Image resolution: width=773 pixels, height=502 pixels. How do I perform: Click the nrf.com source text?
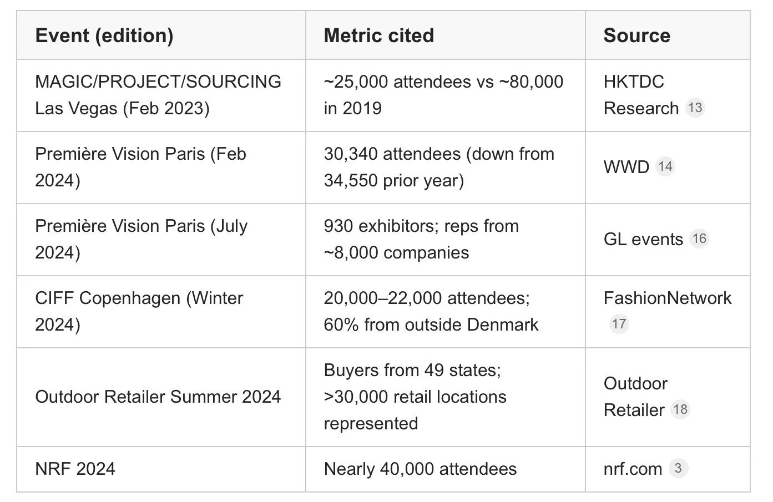coord(633,469)
